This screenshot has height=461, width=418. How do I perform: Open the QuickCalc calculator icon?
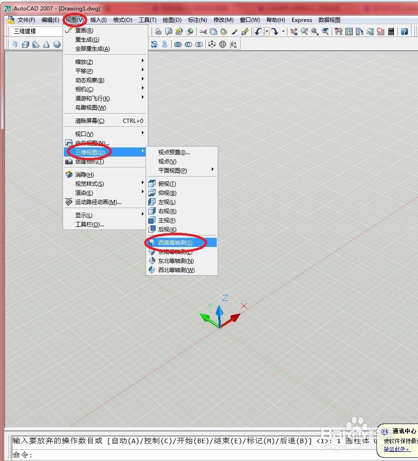[391, 31]
